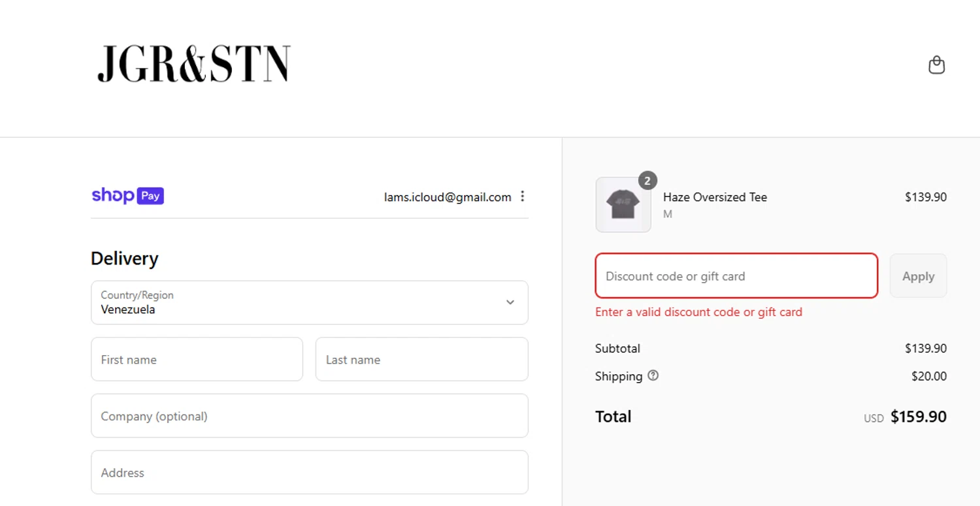Click the USD currency label
Image resolution: width=980 pixels, height=506 pixels.
coord(874,419)
